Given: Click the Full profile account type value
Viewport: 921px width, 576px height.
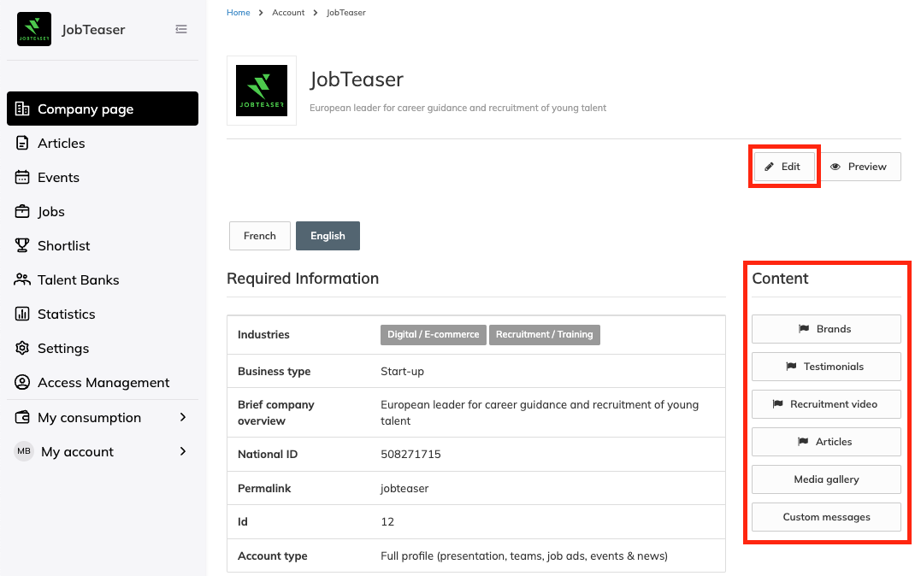Looking at the screenshot, I should [524, 556].
